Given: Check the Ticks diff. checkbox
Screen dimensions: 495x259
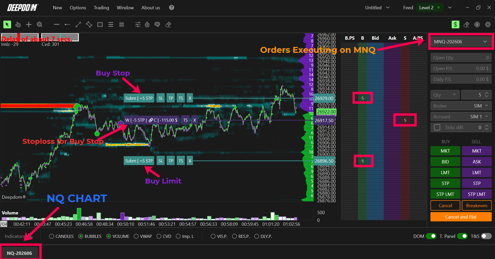Looking at the screenshot, I should point(437,127).
